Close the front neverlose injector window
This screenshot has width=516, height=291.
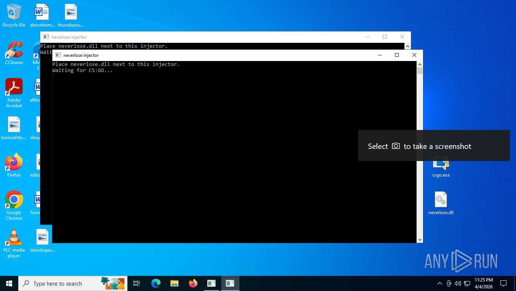(414, 55)
